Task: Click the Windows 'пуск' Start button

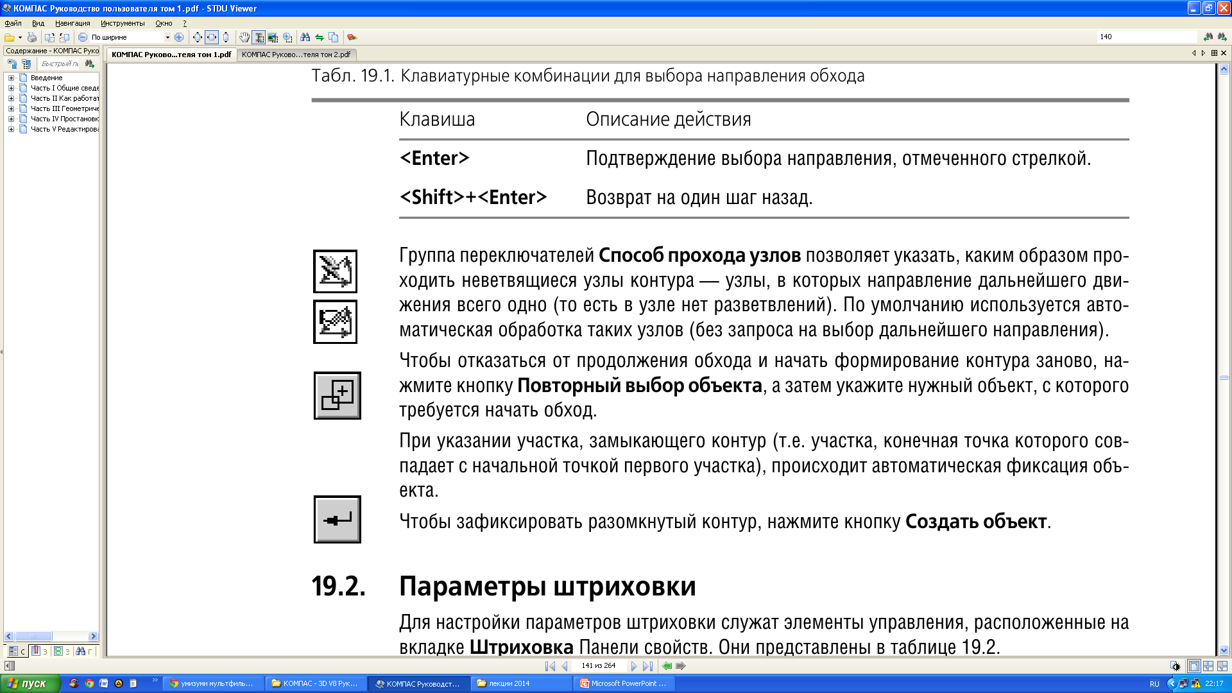Action: click(x=30, y=683)
